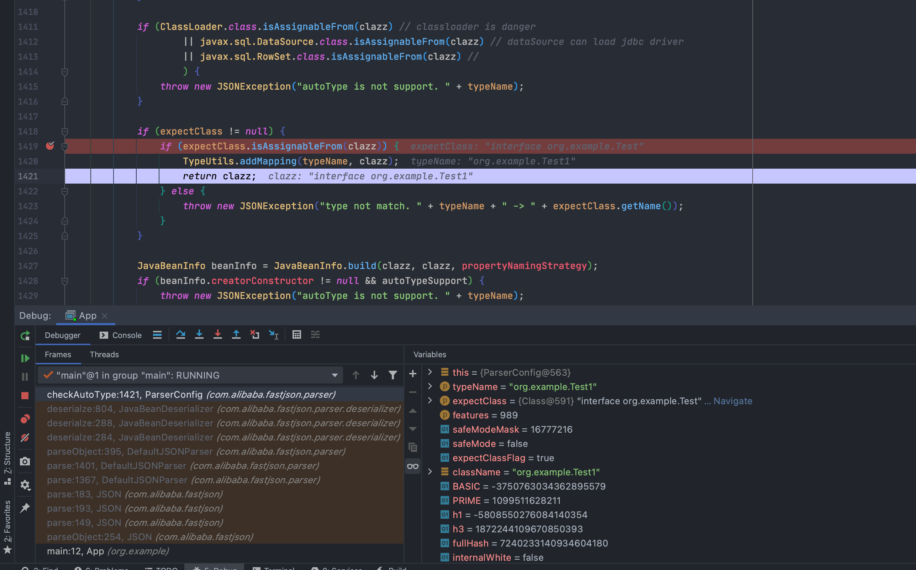
Task: Click the New Watch plus button
Action: [413, 374]
